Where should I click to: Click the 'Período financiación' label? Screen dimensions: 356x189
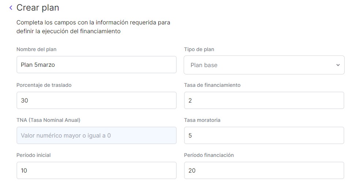point(209,155)
